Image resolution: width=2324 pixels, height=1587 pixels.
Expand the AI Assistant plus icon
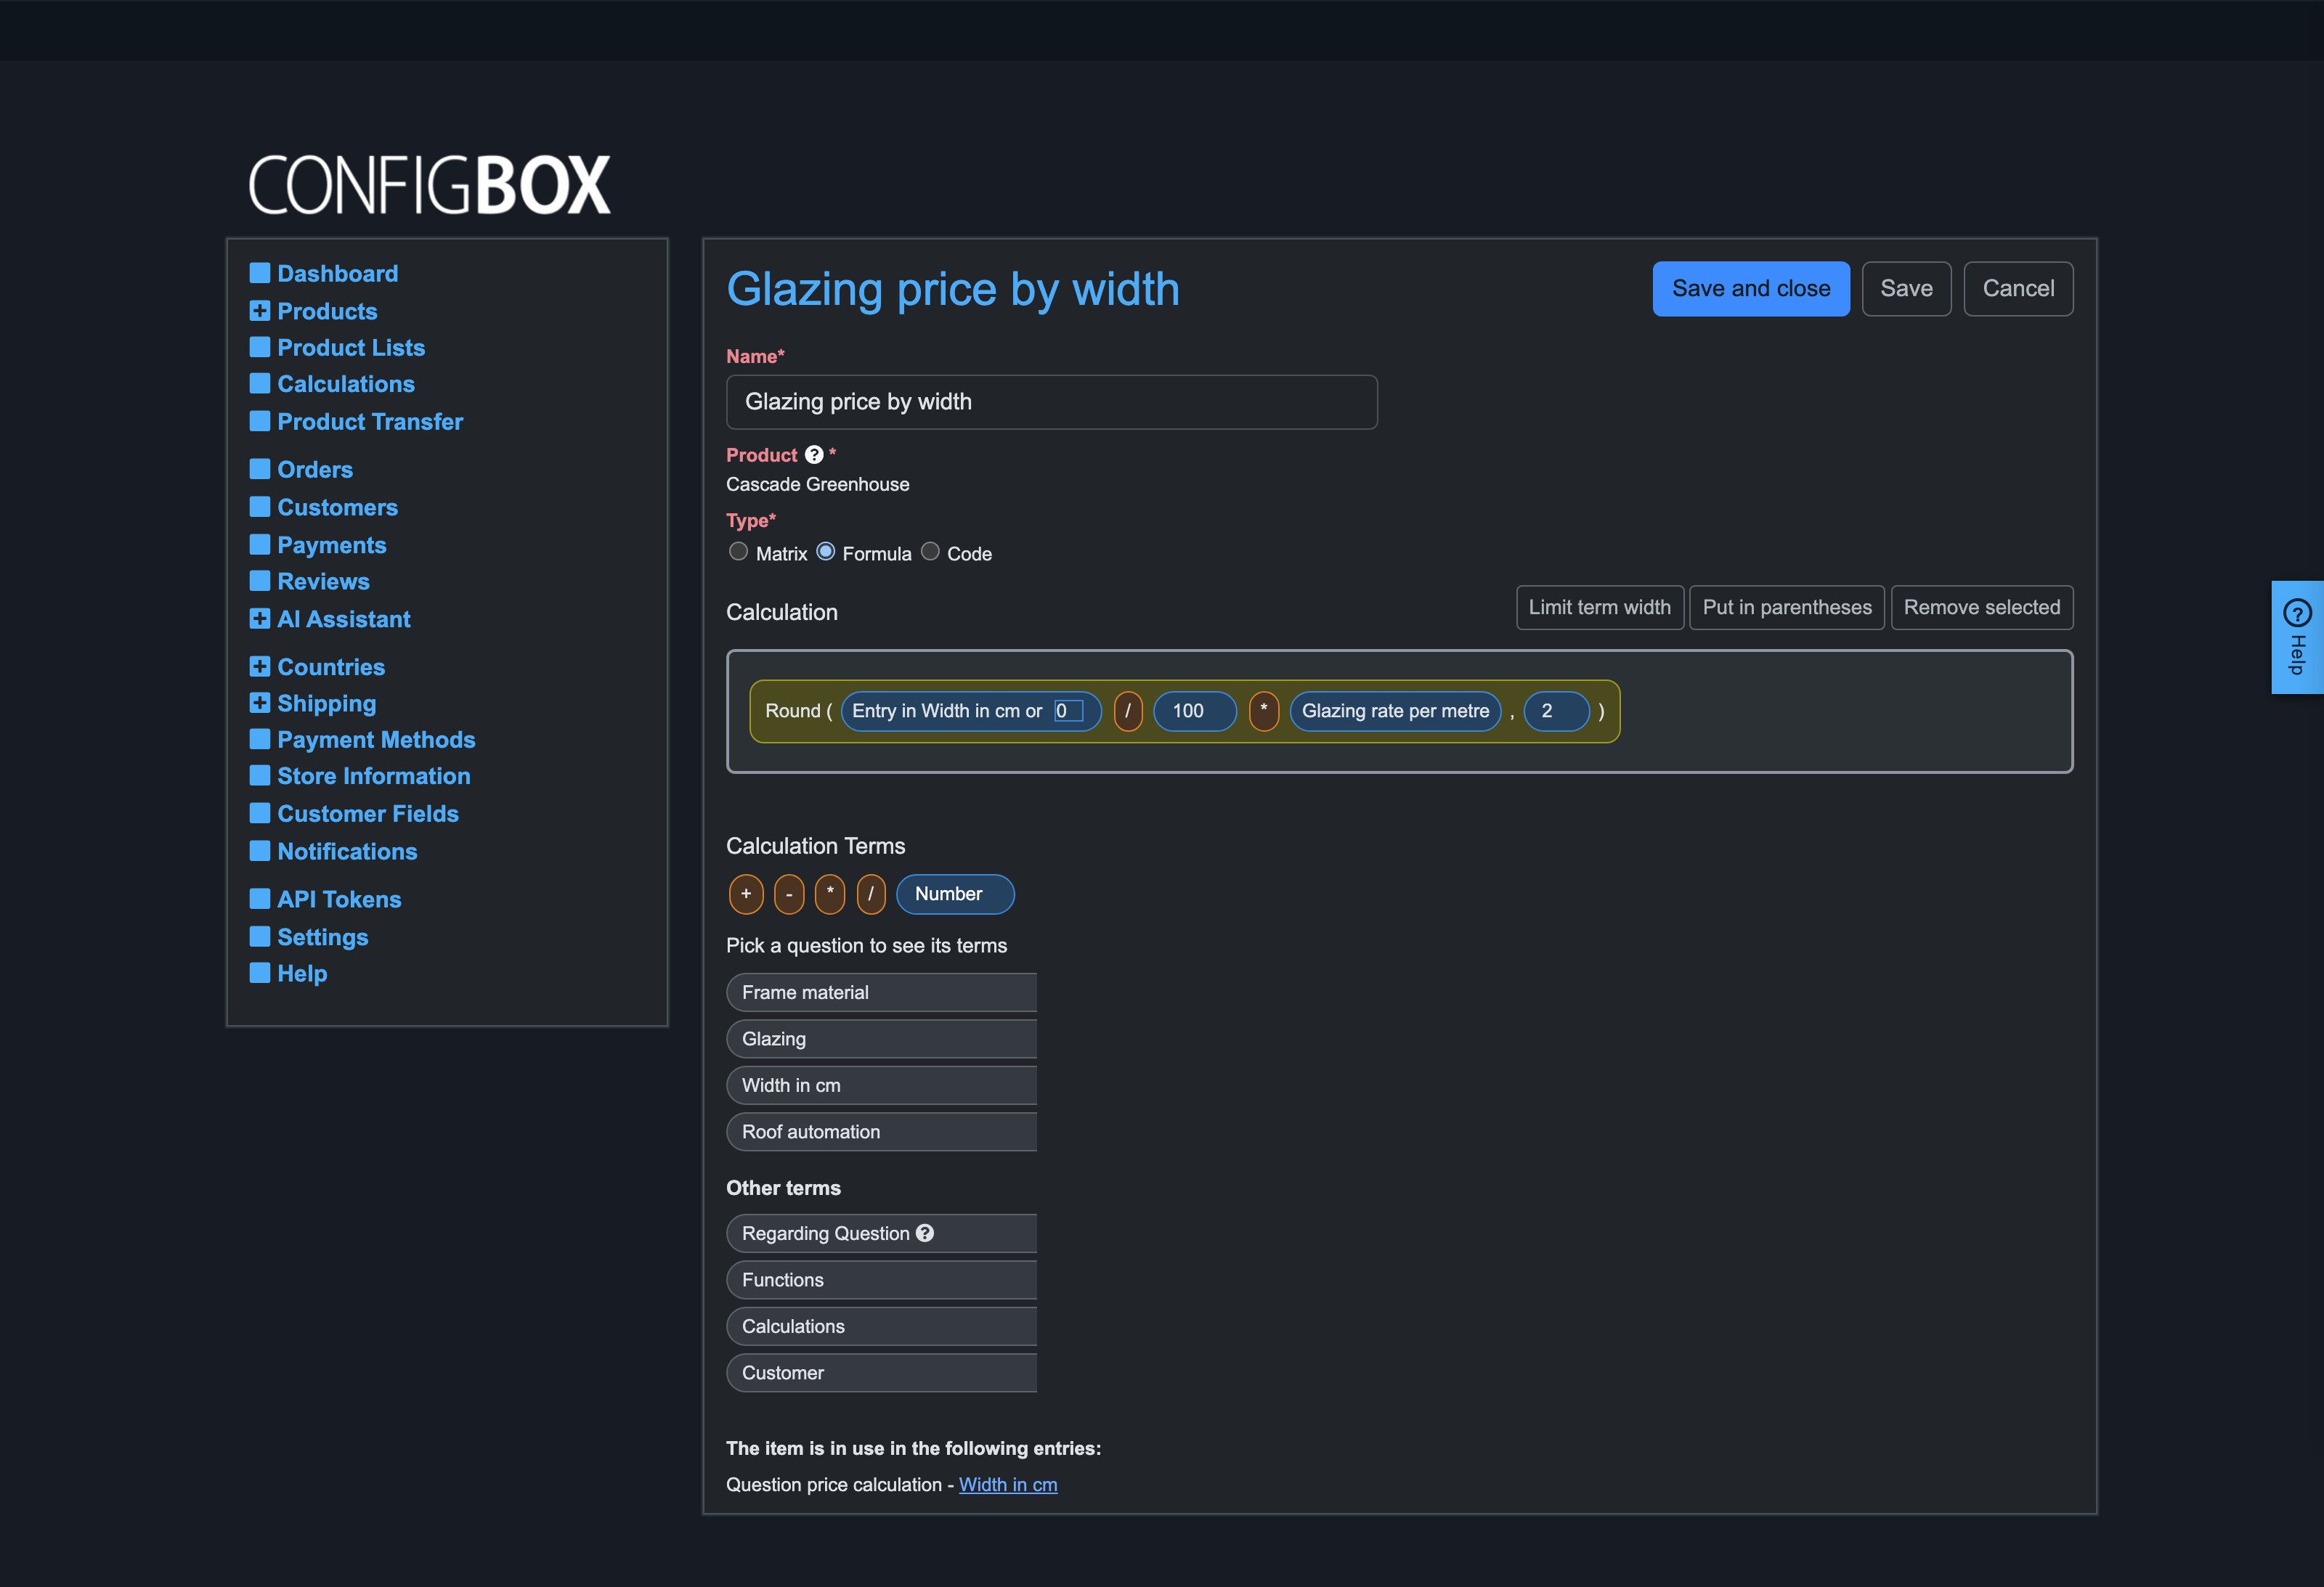point(260,619)
